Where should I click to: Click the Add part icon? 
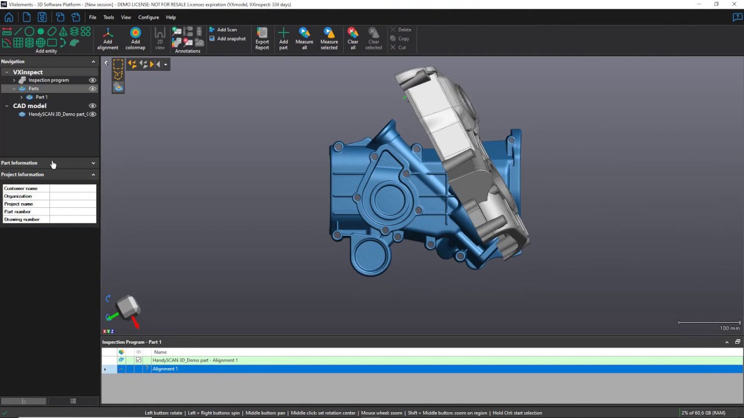pyautogui.click(x=283, y=36)
